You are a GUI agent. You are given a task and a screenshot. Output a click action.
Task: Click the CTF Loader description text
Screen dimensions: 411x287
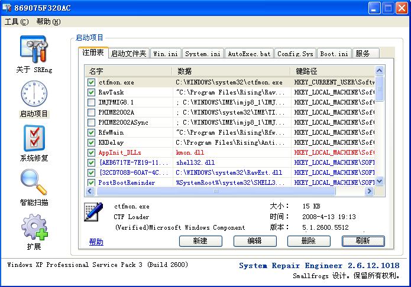131,217
